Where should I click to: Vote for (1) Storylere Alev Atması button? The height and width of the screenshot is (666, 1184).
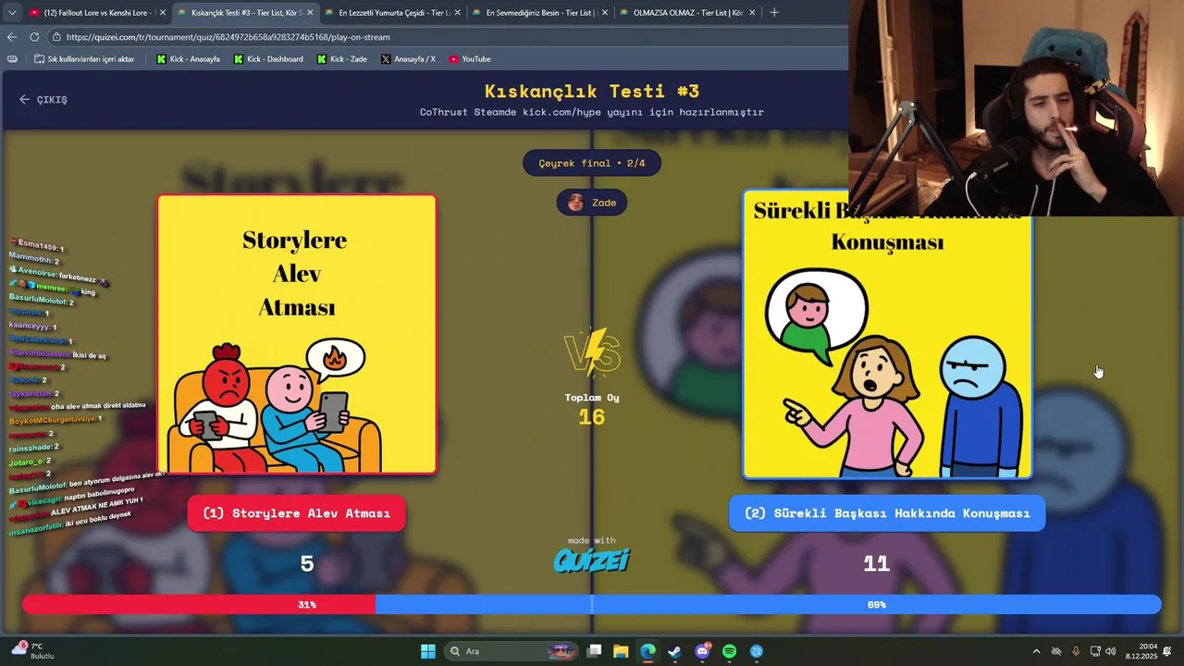point(296,513)
